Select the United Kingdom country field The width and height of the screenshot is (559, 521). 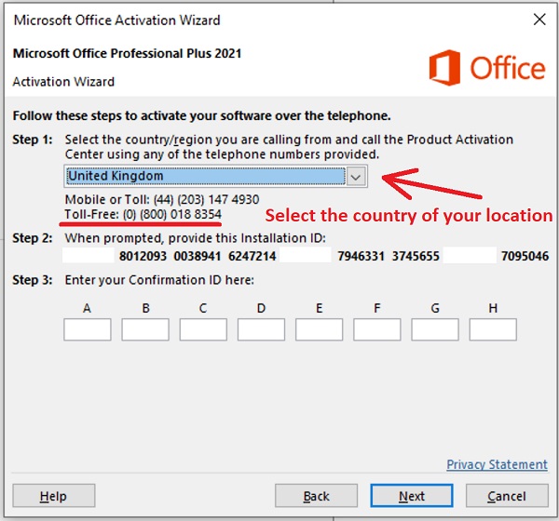tap(205, 176)
